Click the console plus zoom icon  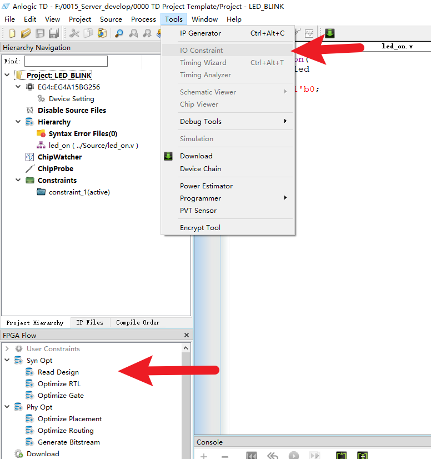pos(204,456)
